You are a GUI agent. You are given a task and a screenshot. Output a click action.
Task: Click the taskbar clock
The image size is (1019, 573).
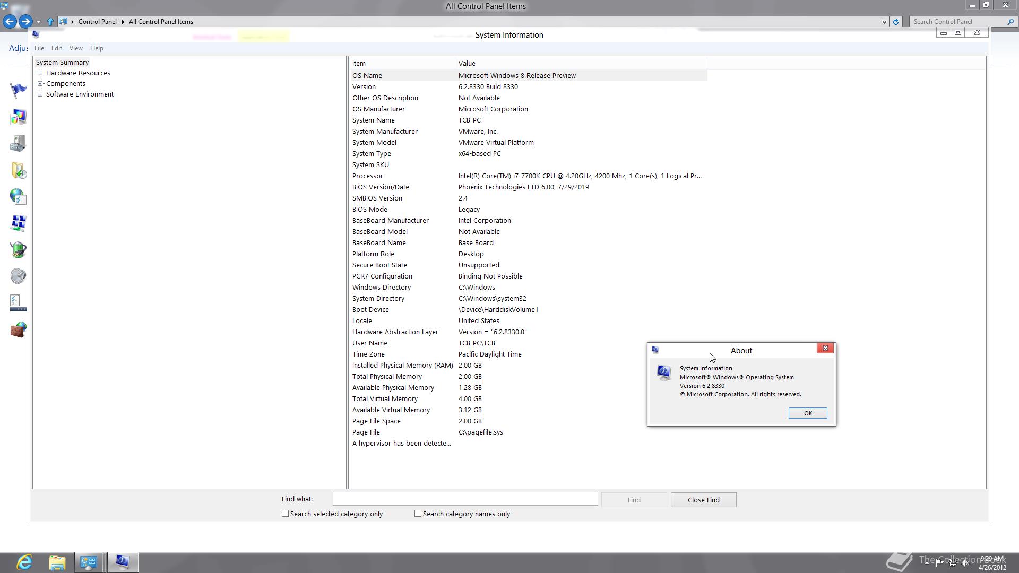click(992, 563)
